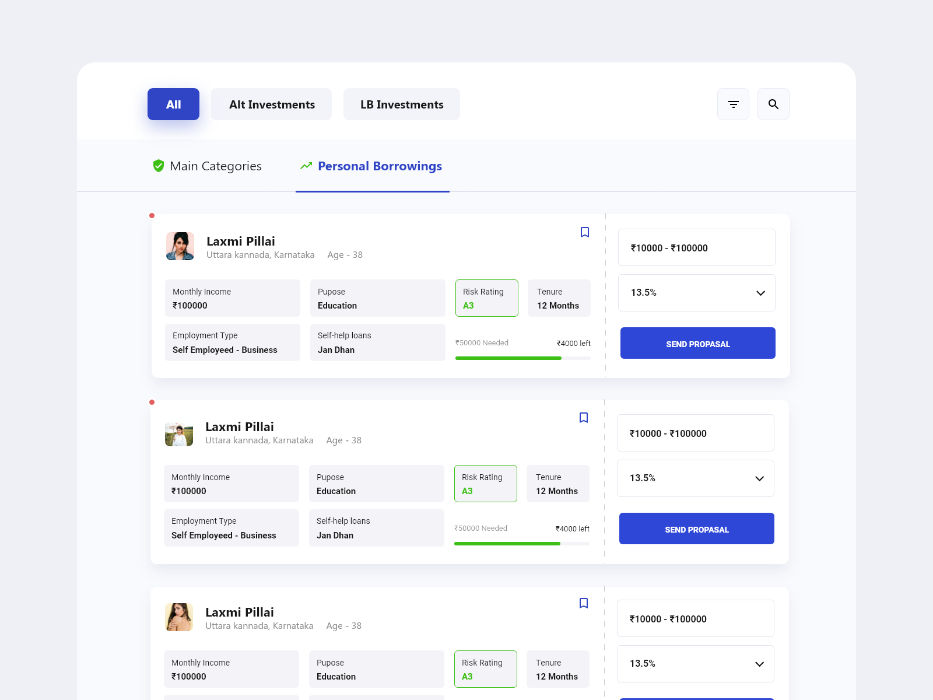The height and width of the screenshot is (700, 933).
Task: Click the Pupose Education tile in second card
Action: [x=377, y=484]
